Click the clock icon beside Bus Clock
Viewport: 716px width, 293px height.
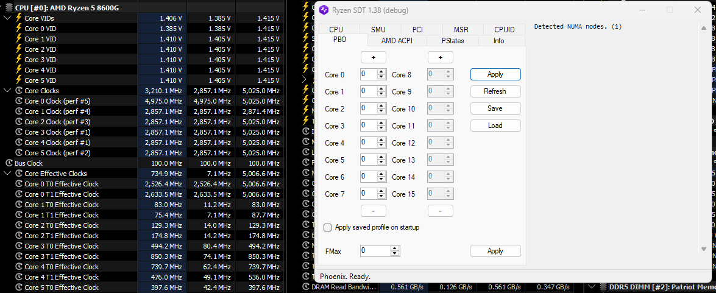(9, 163)
